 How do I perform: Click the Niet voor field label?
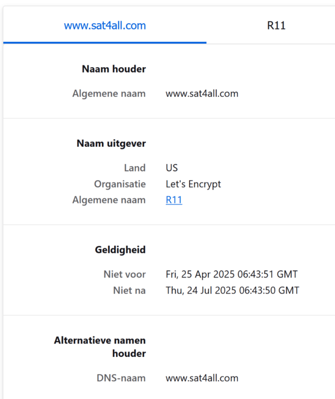click(x=125, y=274)
